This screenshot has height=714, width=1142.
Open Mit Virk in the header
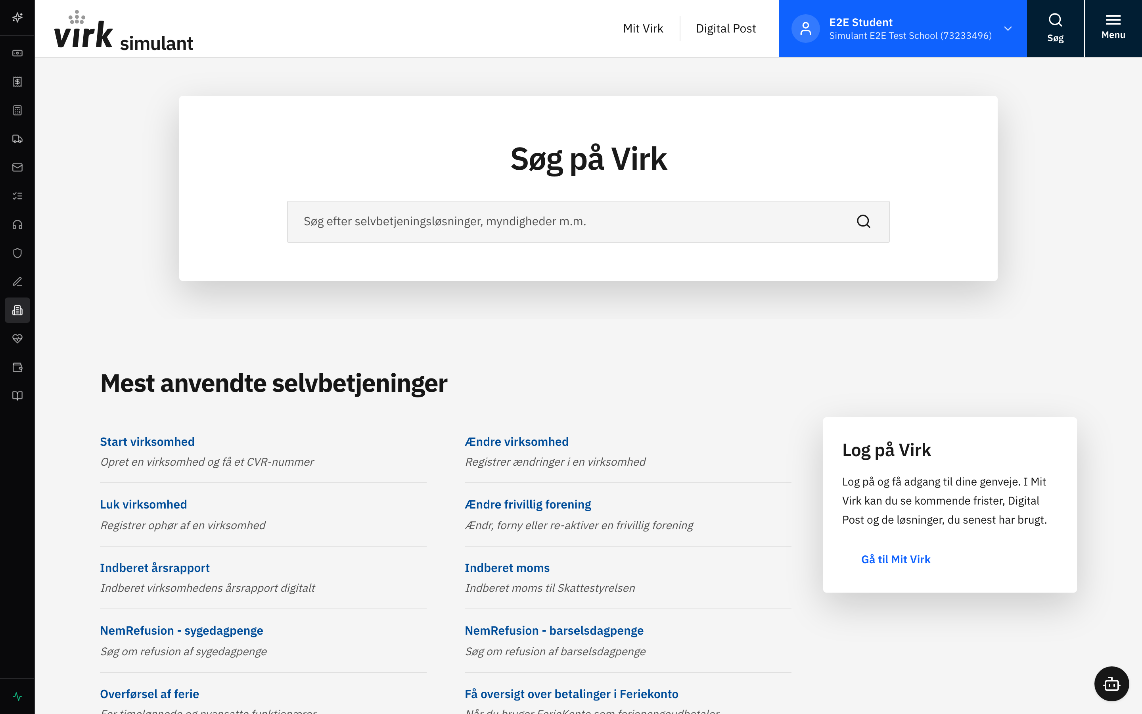click(643, 28)
